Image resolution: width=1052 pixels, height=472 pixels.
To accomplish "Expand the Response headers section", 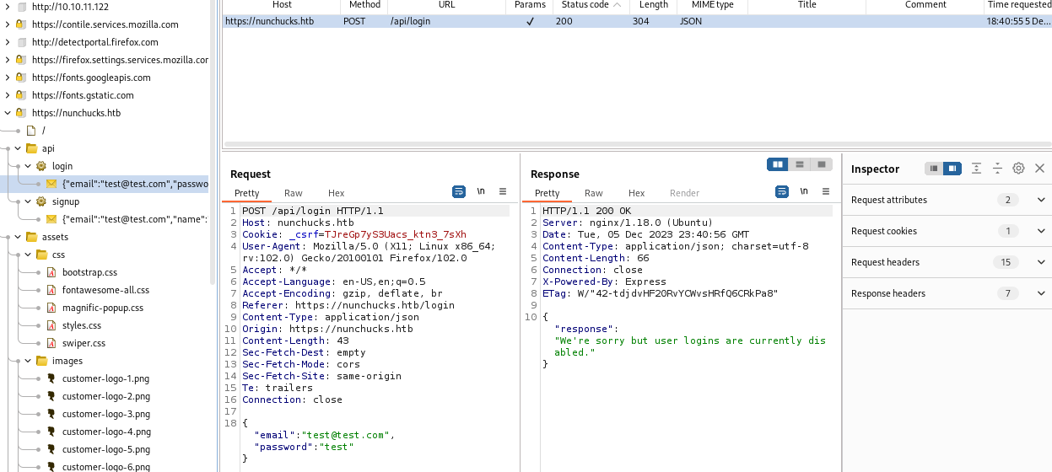I will [x=1040, y=293].
